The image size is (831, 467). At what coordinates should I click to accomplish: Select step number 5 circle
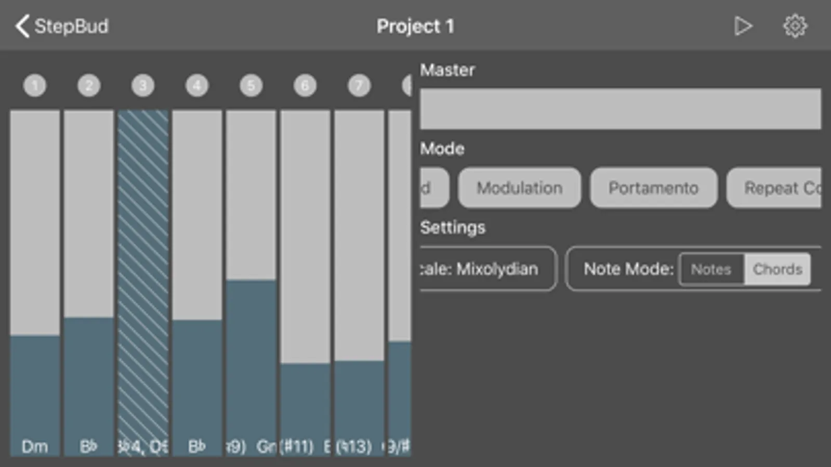(x=251, y=86)
